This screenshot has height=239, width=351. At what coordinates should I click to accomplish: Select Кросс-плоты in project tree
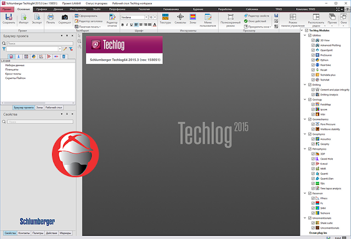(13, 74)
